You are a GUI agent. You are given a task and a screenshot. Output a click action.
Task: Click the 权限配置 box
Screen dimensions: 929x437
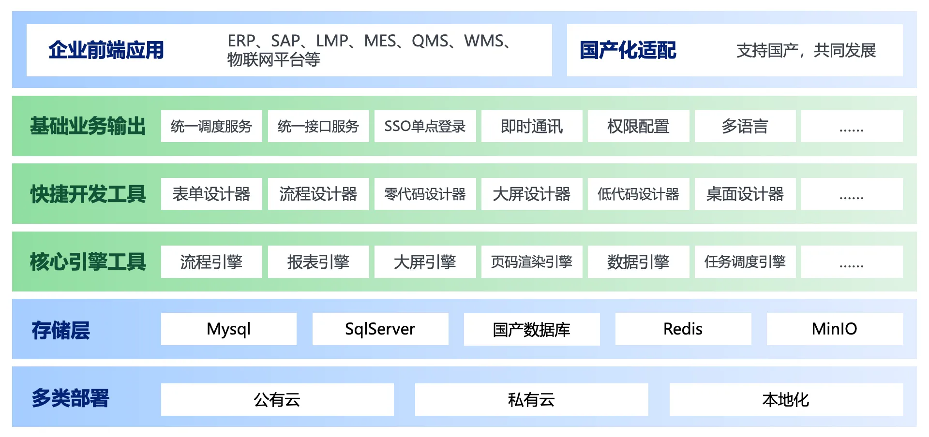coord(638,126)
